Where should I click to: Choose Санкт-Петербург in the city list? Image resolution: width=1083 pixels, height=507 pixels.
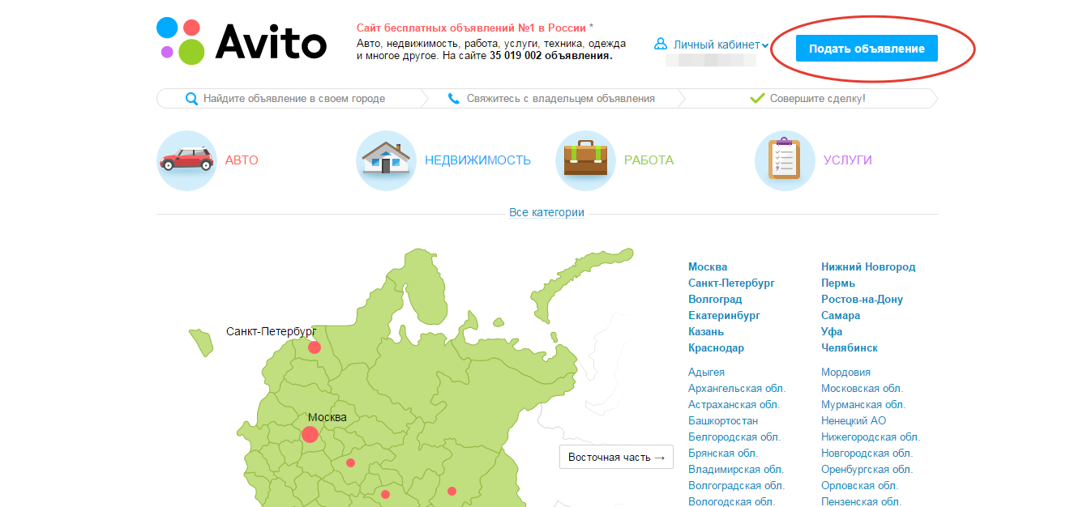[731, 283]
